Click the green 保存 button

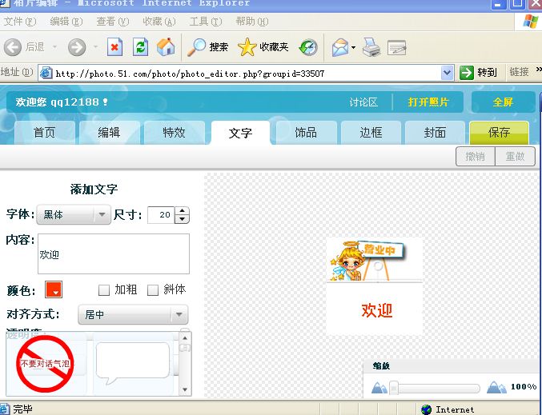499,133
